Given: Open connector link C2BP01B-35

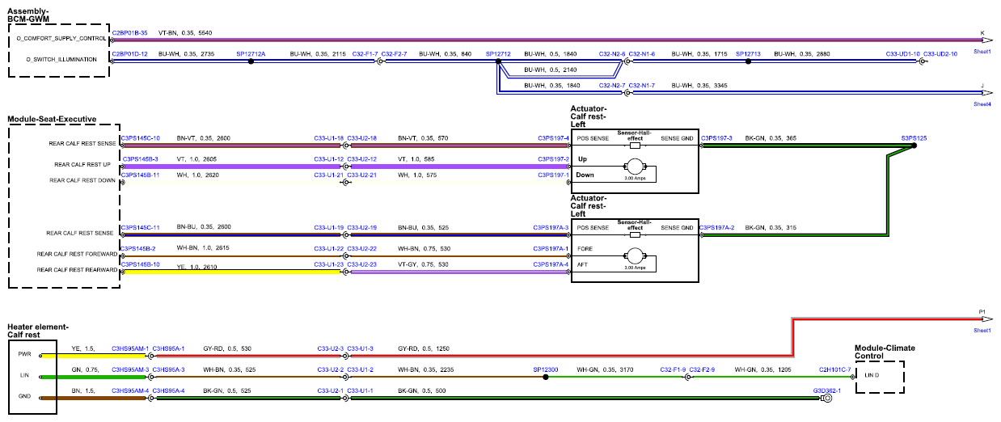Looking at the screenshot, I should (129, 32).
